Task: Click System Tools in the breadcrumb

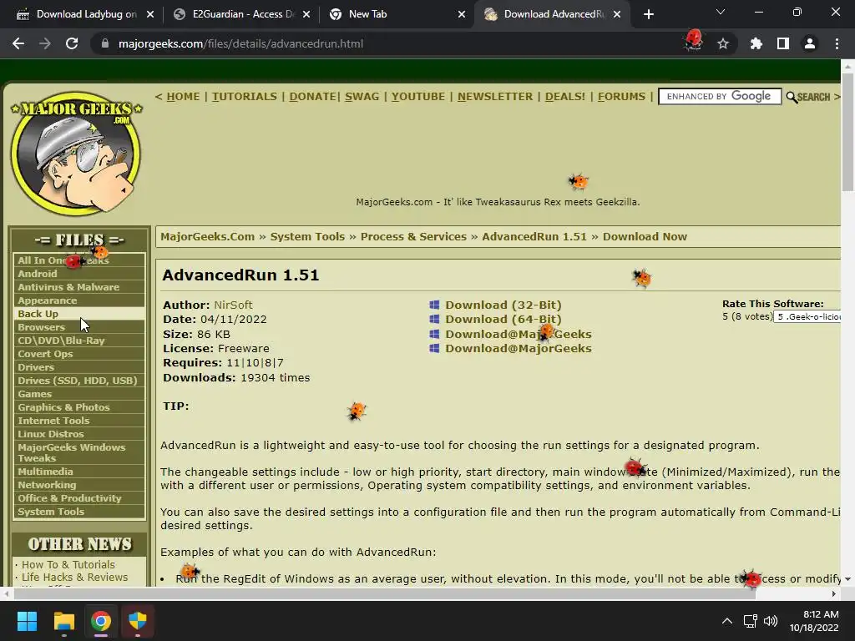Action: 307,236
